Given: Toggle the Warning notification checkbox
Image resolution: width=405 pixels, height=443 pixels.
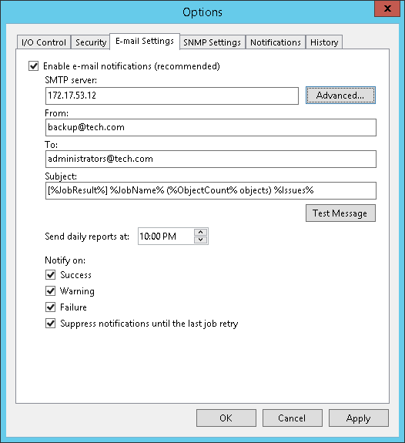Looking at the screenshot, I should (x=51, y=290).
